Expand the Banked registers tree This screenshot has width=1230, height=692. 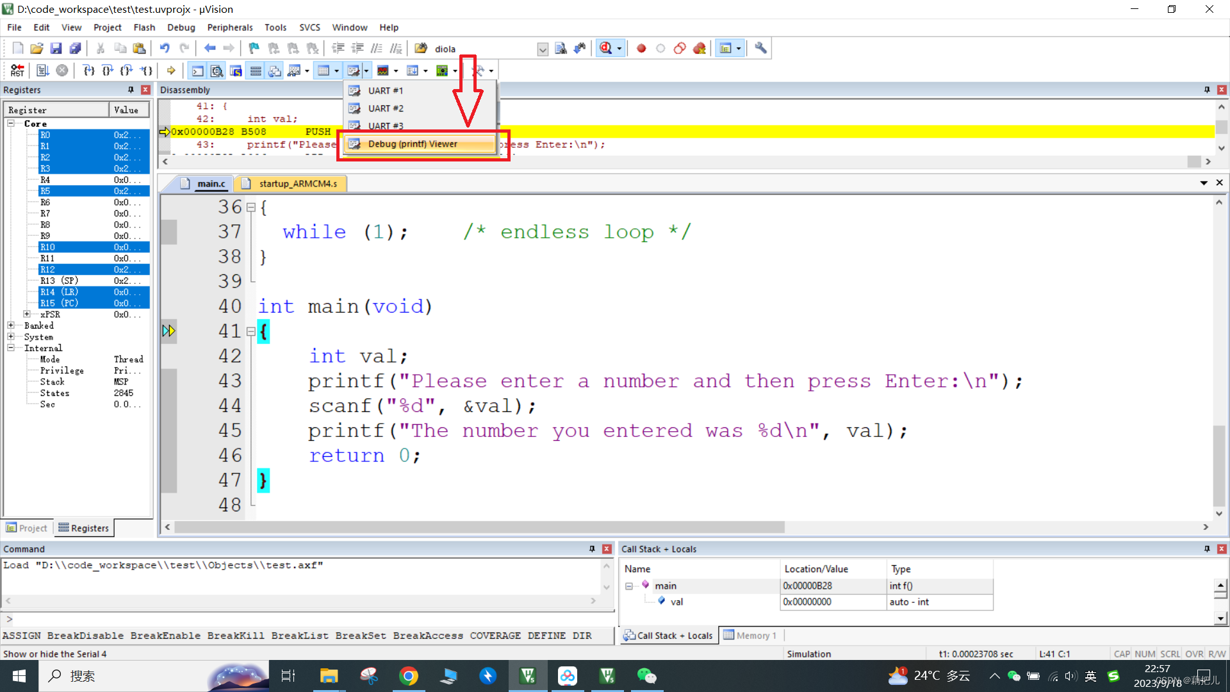point(11,325)
